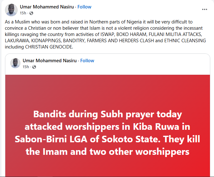Open the shared post author's name link
Viewport: 214px width, 177px height.
[x=49, y=61]
